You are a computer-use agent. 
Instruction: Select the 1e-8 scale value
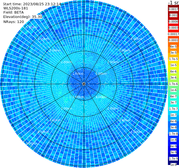click(x=173, y=140)
